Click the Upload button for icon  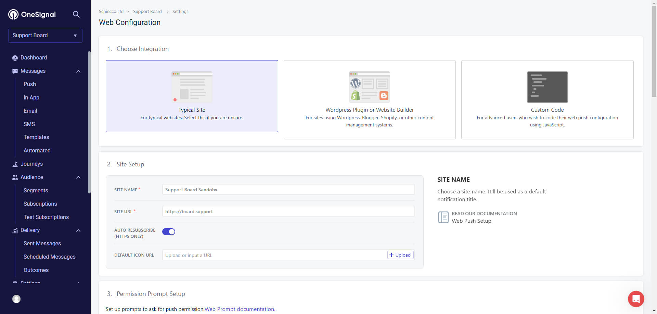coord(400,255)
